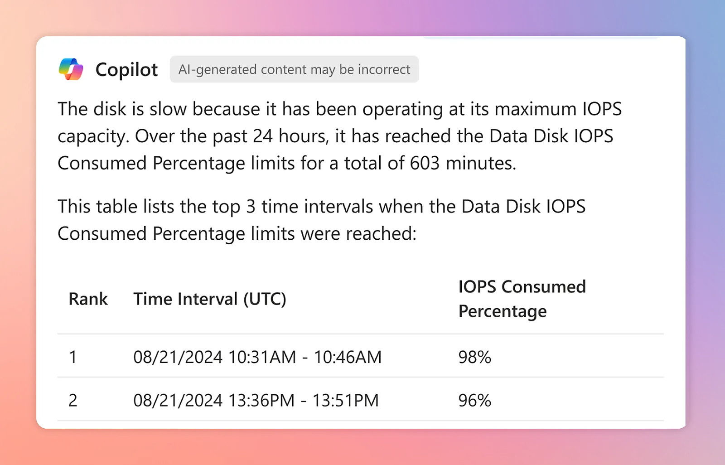Click the IOPS Consumed Percentage column header
This screenshot has width=725, height=465.
click(522, 299)
